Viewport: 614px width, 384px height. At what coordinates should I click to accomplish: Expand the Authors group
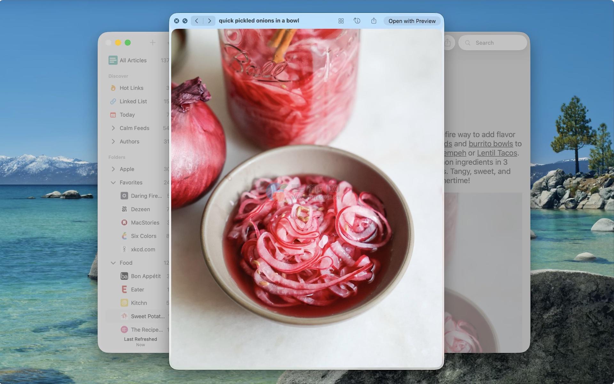tap(113, 141)
